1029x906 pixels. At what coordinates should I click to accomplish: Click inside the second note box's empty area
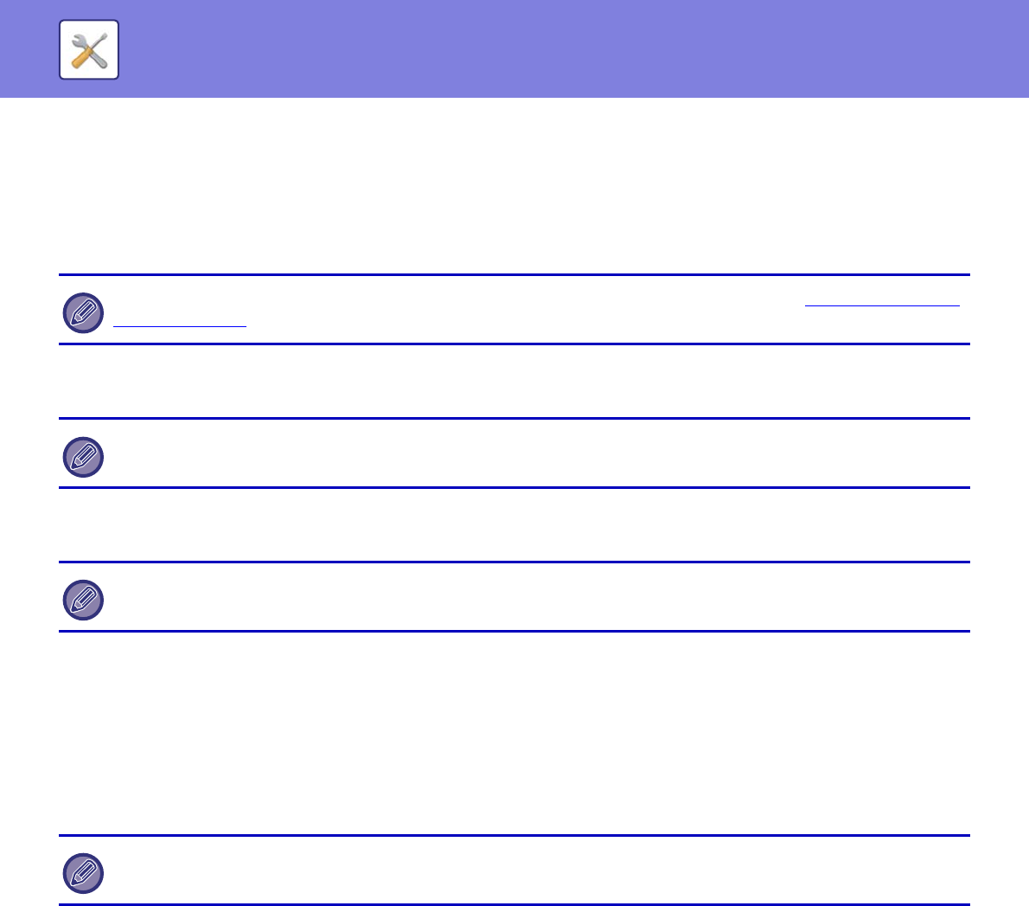519,454
